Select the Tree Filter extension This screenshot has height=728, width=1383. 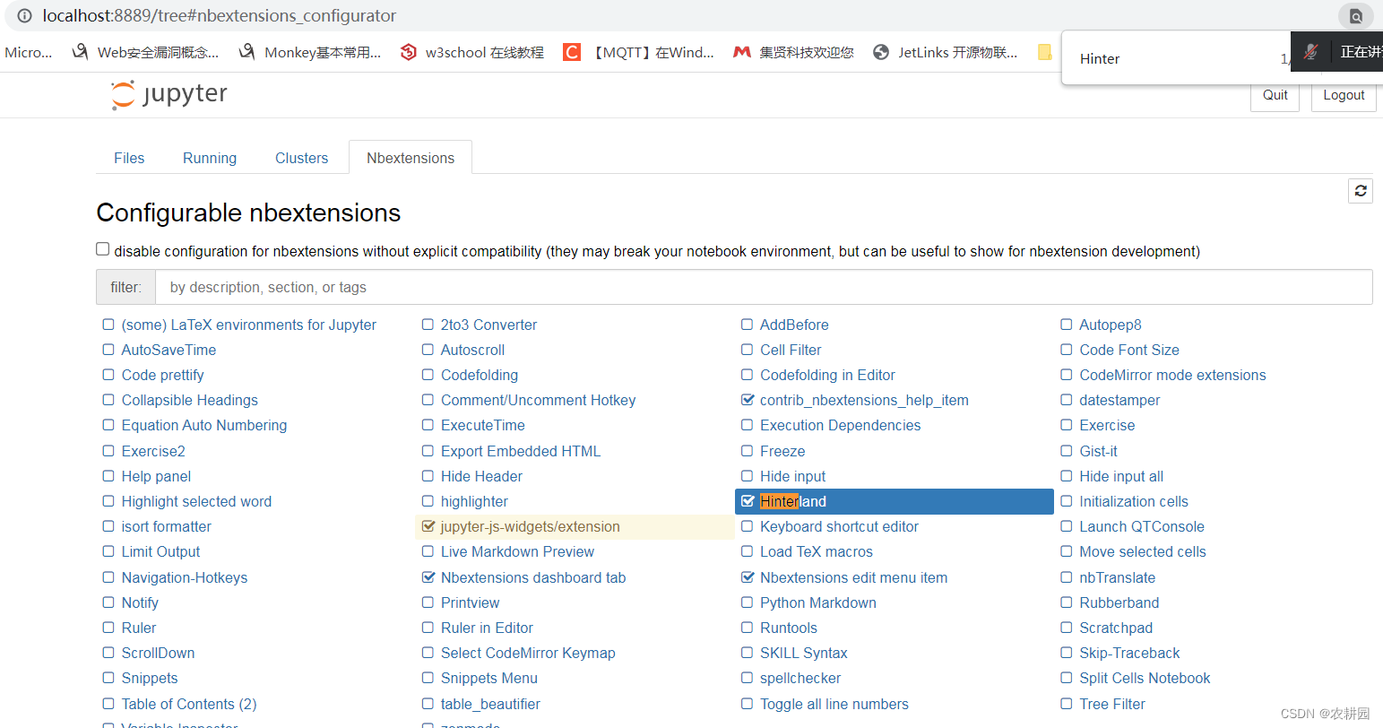1112,704
